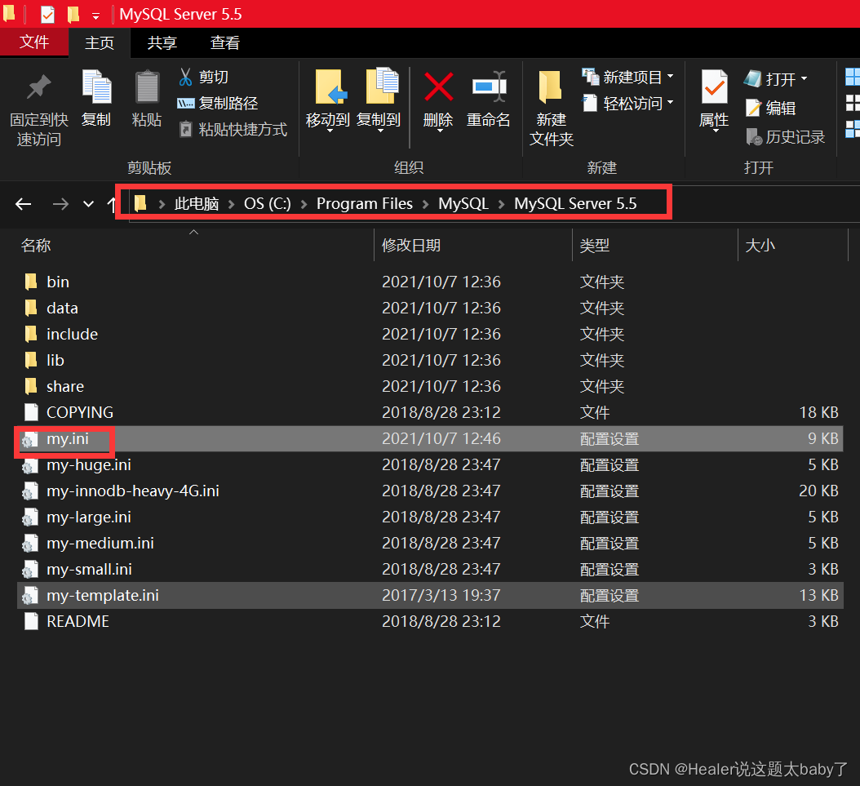Select the bin folder icon
This screenshot has width=860, height=786.
tap(31, 282)
